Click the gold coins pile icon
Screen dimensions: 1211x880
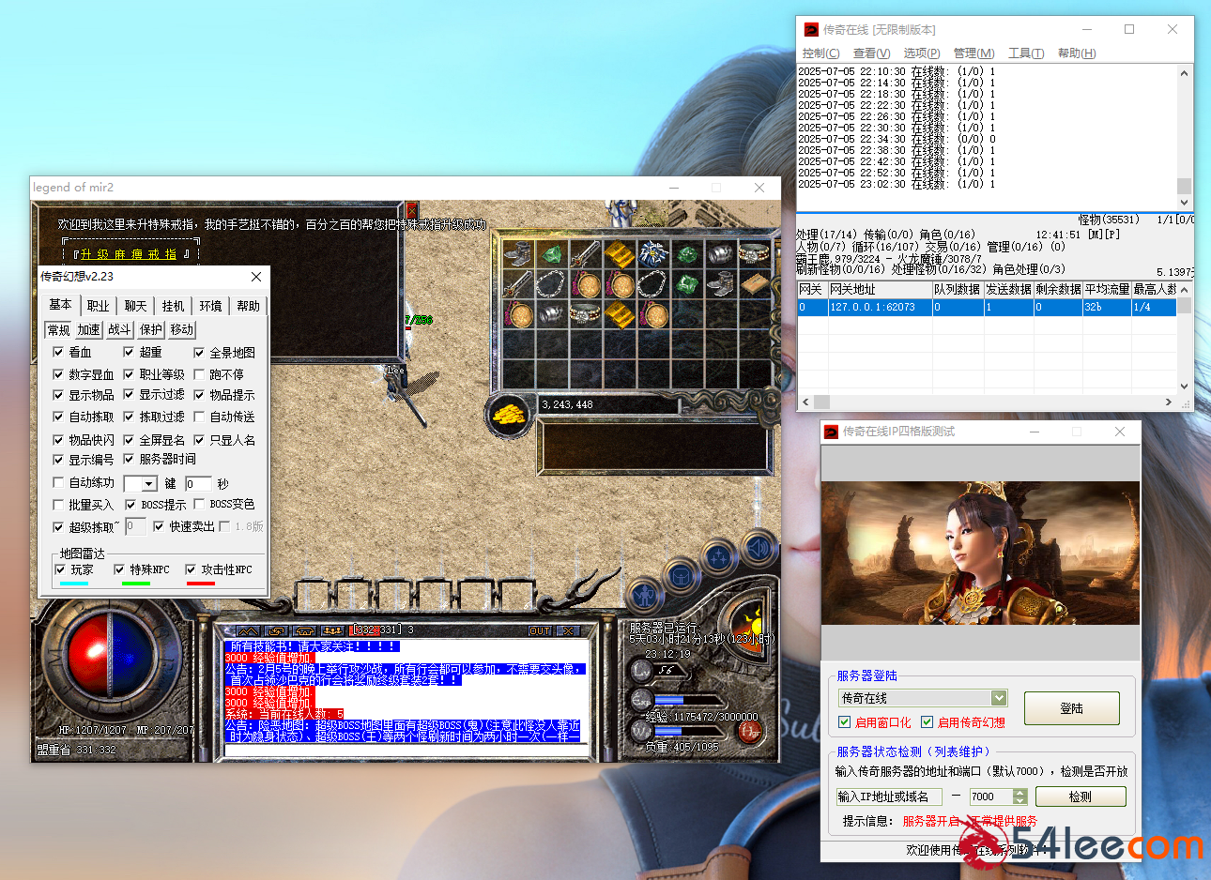click(509, 416)
